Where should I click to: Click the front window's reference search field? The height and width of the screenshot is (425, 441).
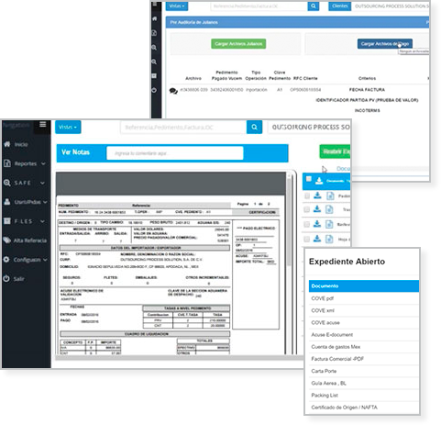[183, 127]
